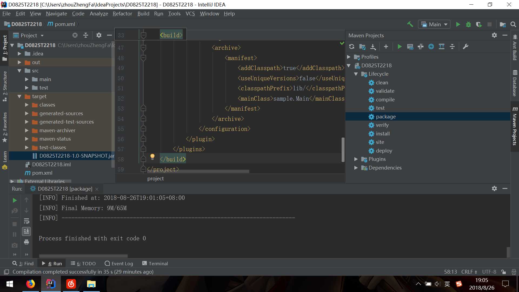Screen dimensions: 519x292
Task: Open the Event Log tab
Action: tap(119, 263)
